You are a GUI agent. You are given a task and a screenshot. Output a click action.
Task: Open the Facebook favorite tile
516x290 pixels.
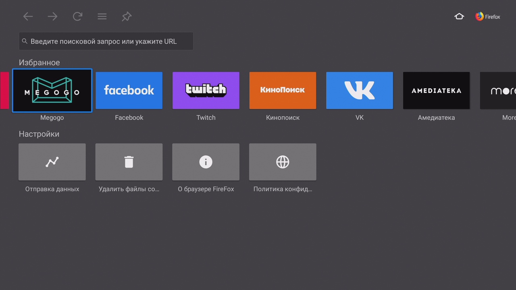tap(129, 91)
